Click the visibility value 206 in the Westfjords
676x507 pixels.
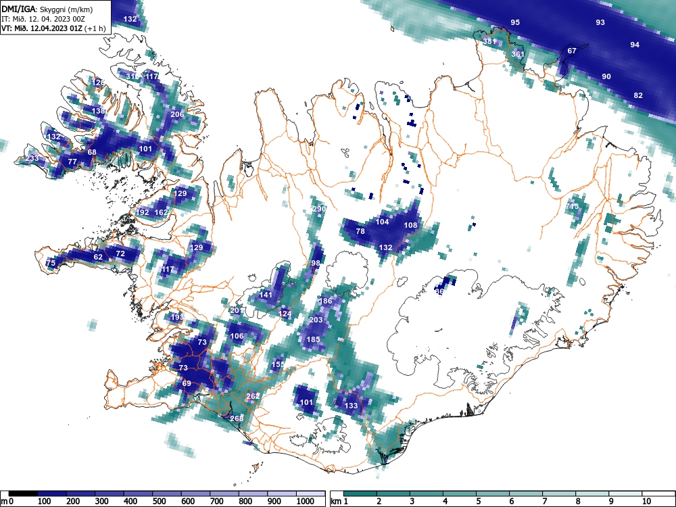tap(177, 114)
